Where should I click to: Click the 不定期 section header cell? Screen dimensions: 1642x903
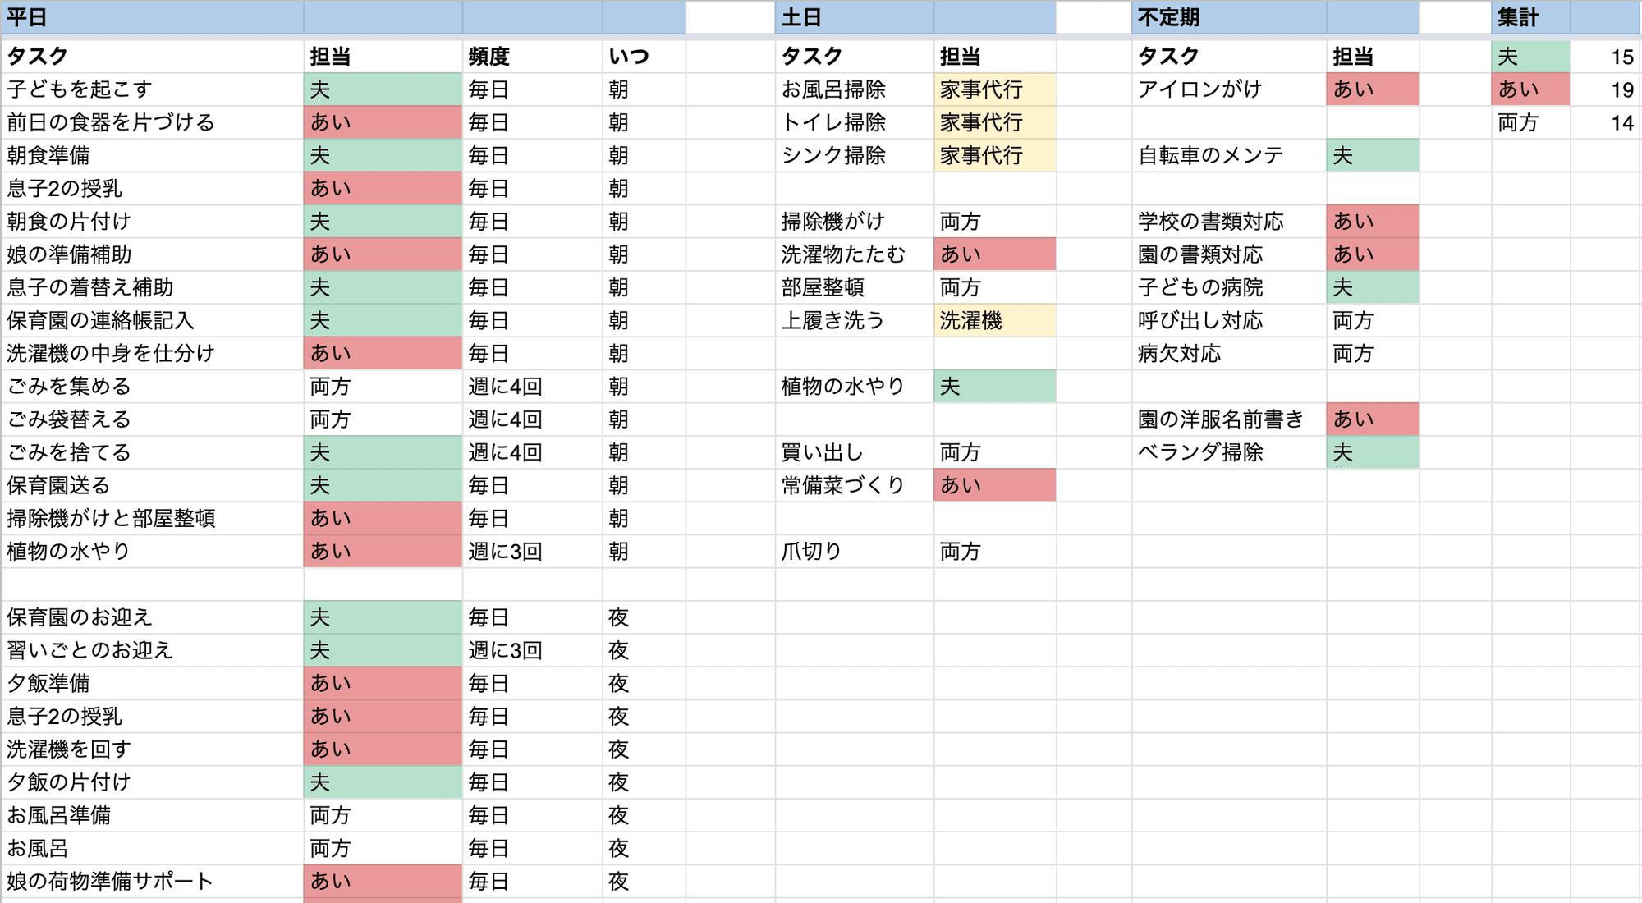pyautogui.click(x=1228, y=17)
